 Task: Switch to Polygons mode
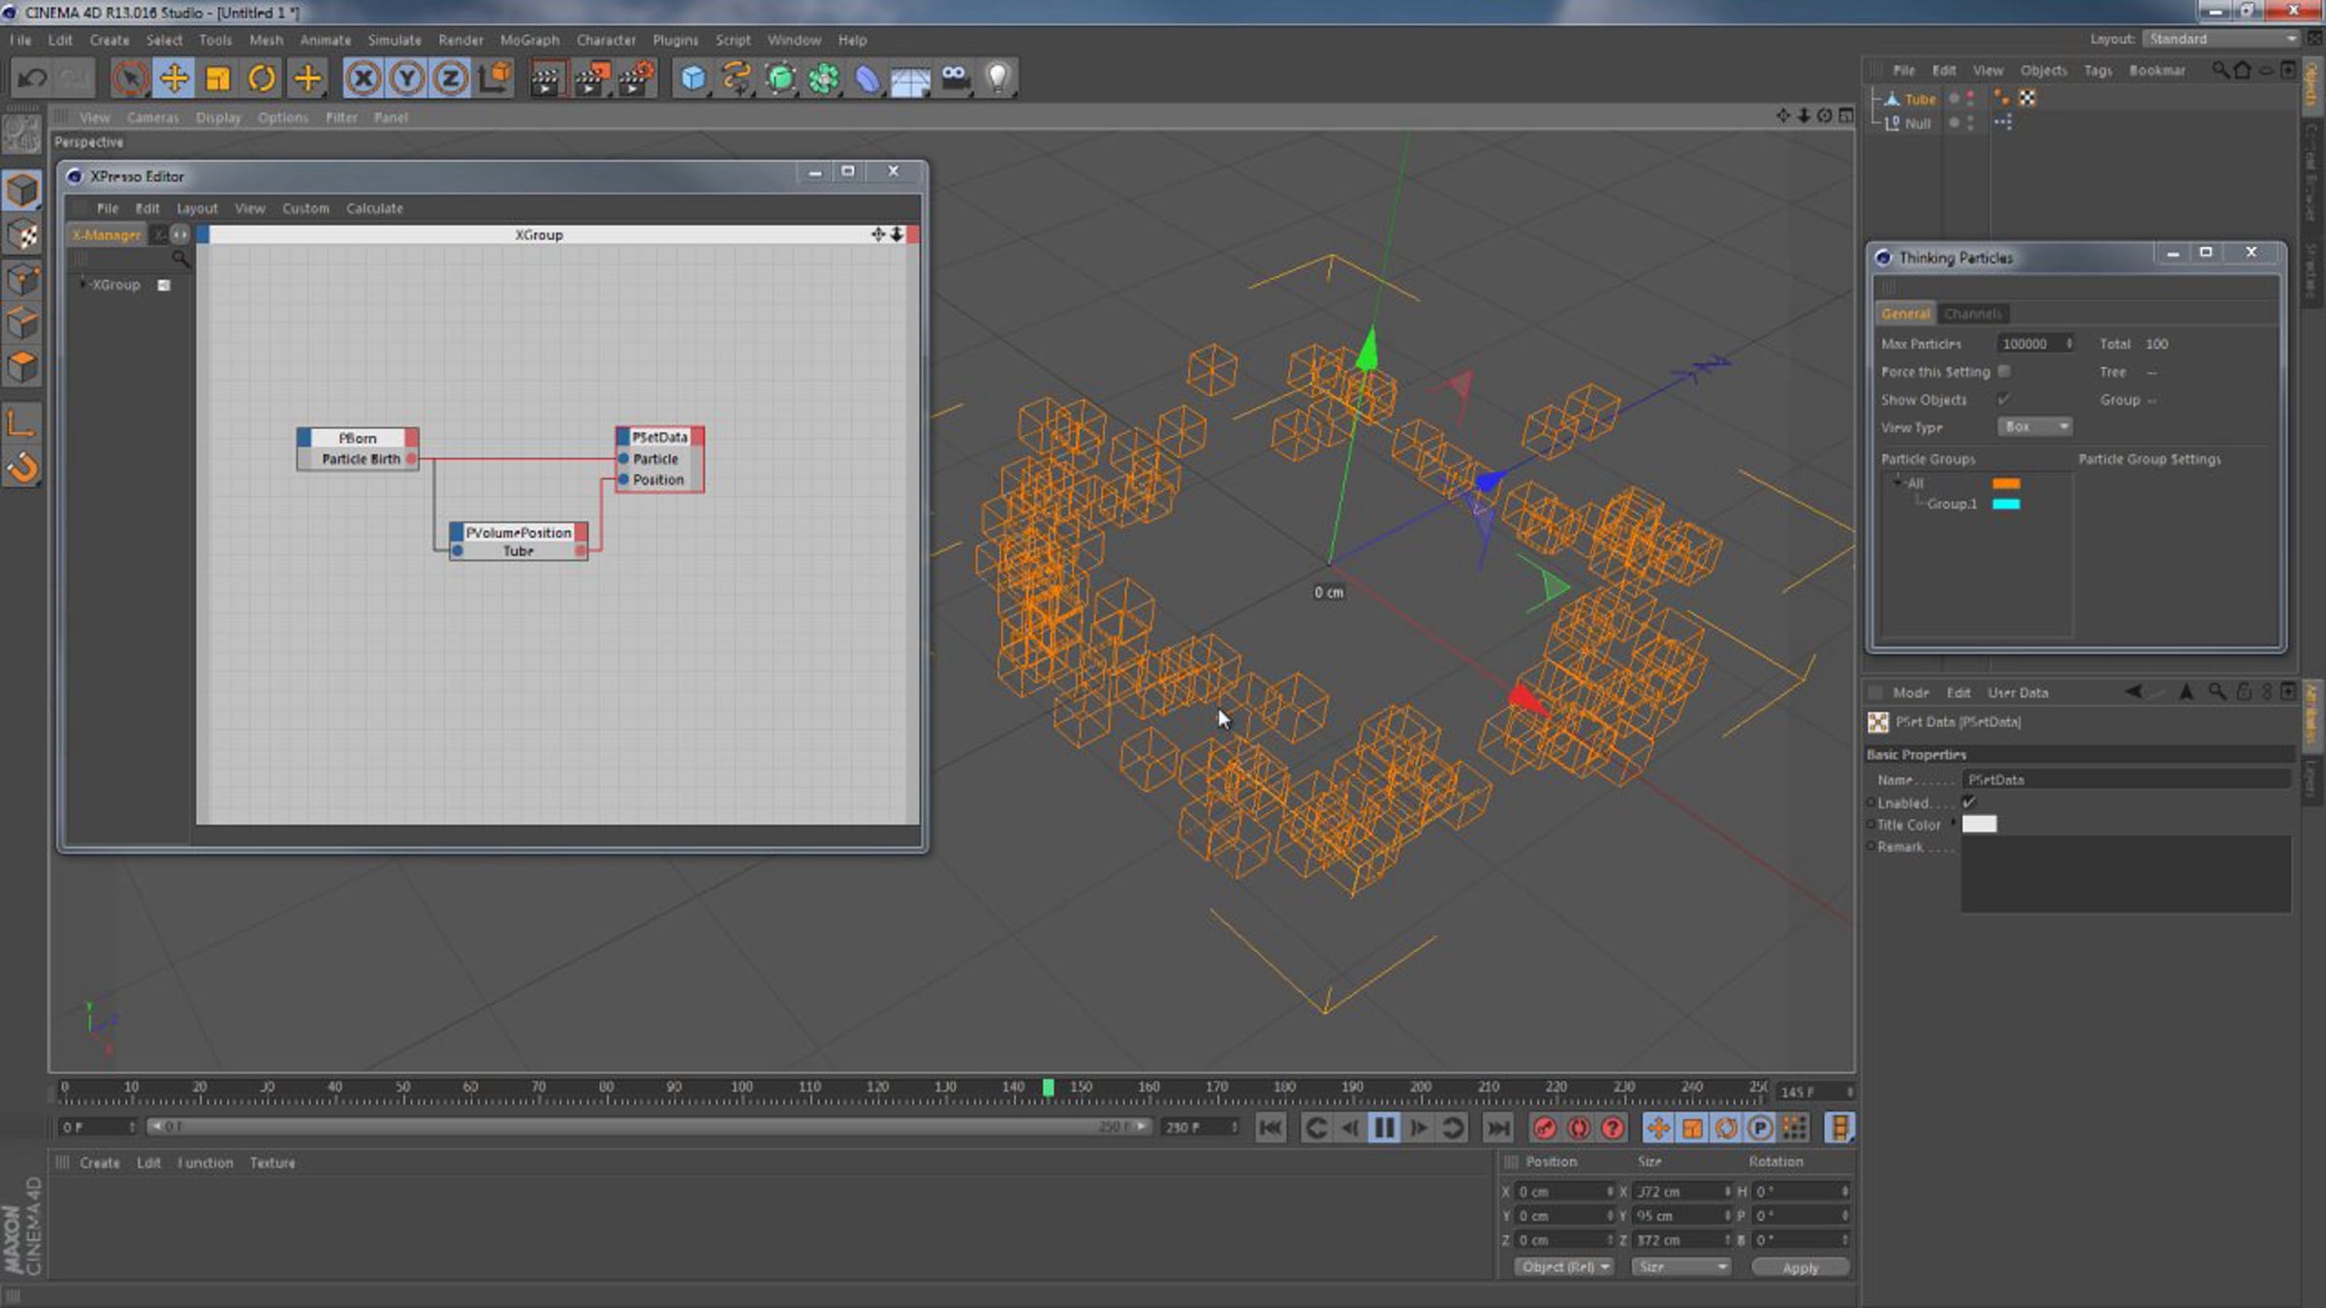[21, 367]
